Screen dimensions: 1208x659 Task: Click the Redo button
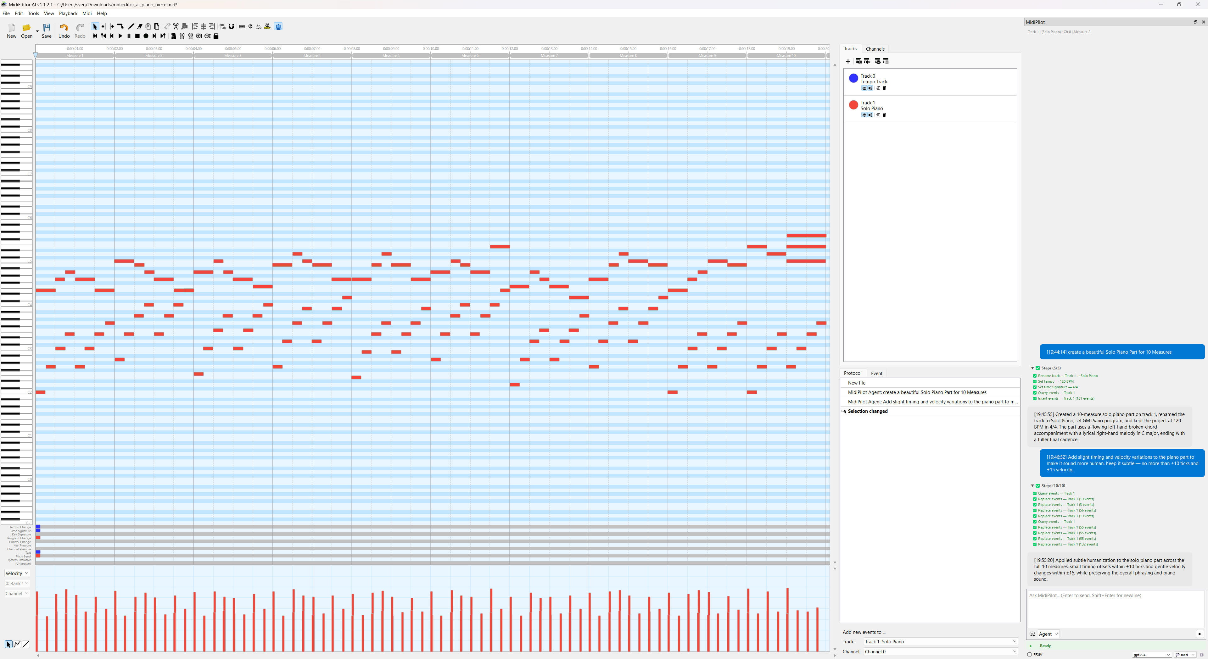(80, 30)
